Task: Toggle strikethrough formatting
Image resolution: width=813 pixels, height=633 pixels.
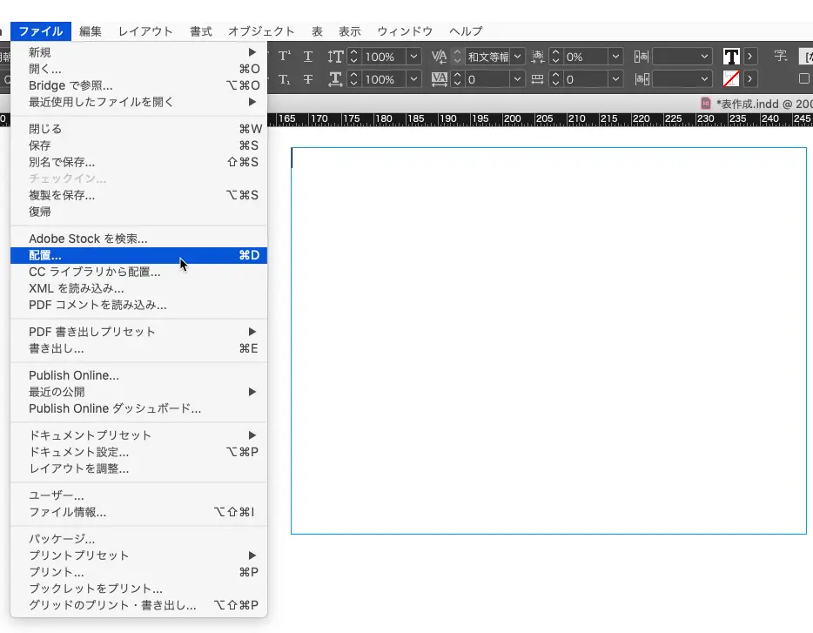Action: pos(307,78)
